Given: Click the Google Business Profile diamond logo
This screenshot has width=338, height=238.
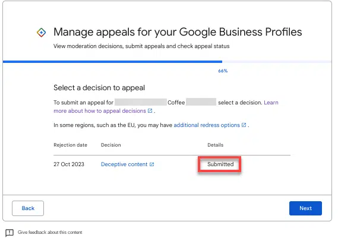Looking at the screenshot, I should [41, 33].
